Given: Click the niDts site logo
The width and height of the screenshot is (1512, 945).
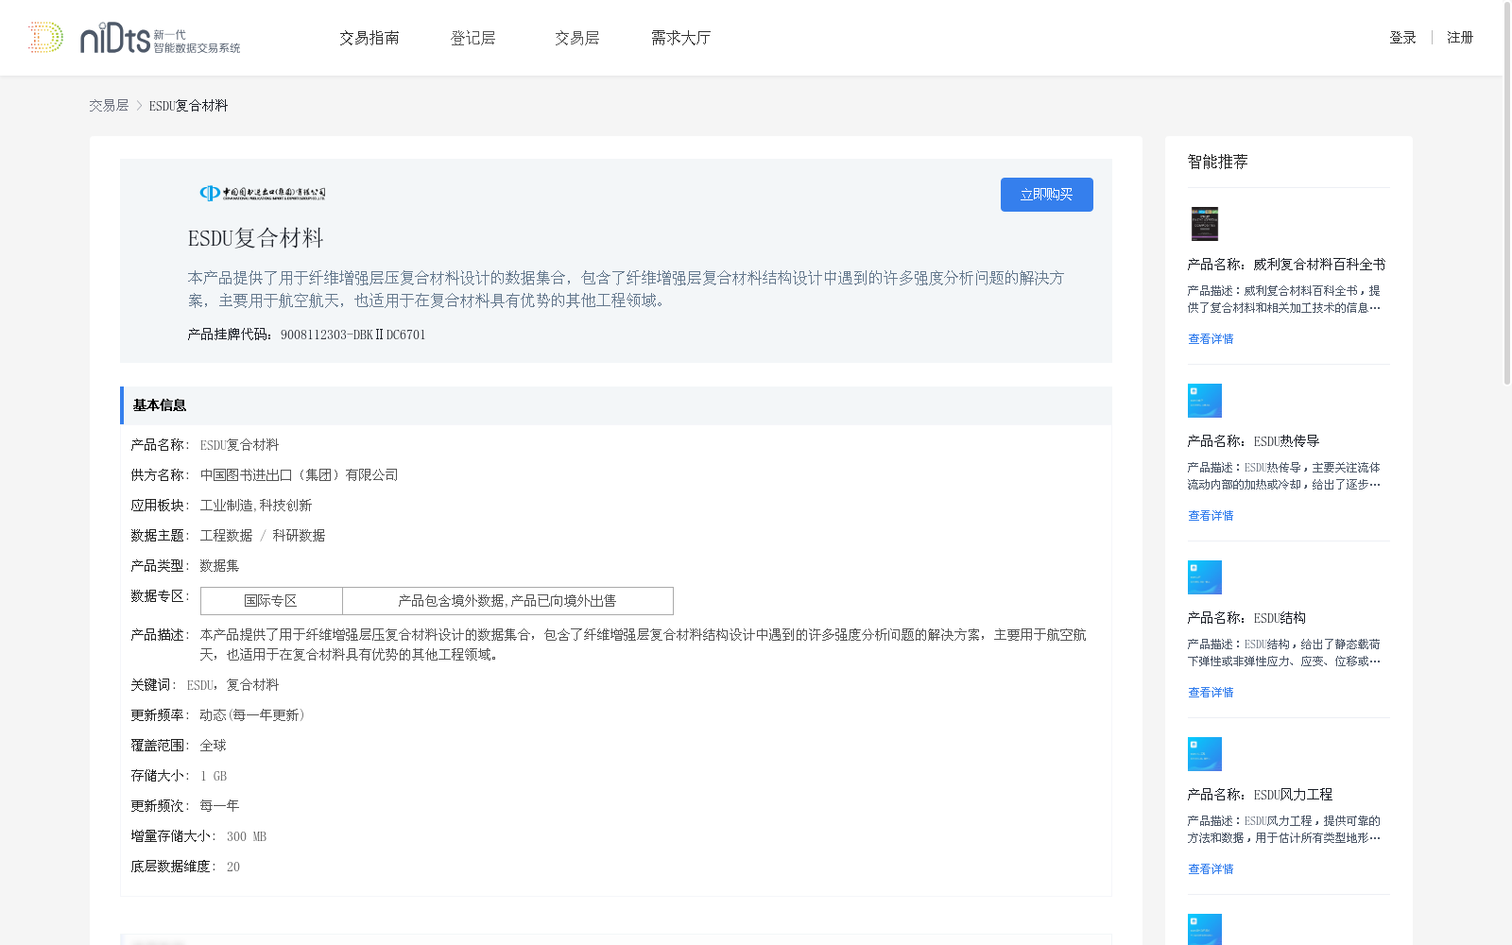Looking at the screenshot, I should point(134,38).
